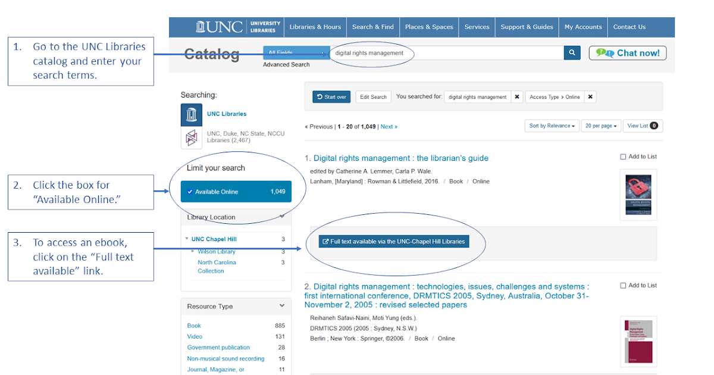The width and height of the screenshot is (714, 375).
Task: Collapse the Resource Type facet
Action: coord(282,306)
